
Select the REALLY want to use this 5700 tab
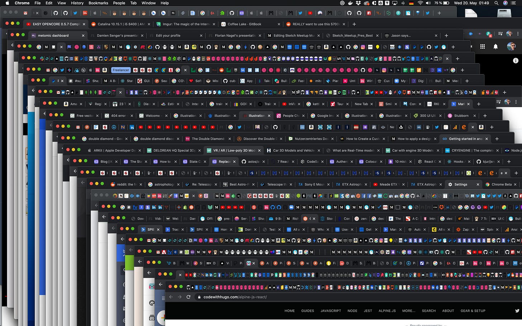point(315,24)
